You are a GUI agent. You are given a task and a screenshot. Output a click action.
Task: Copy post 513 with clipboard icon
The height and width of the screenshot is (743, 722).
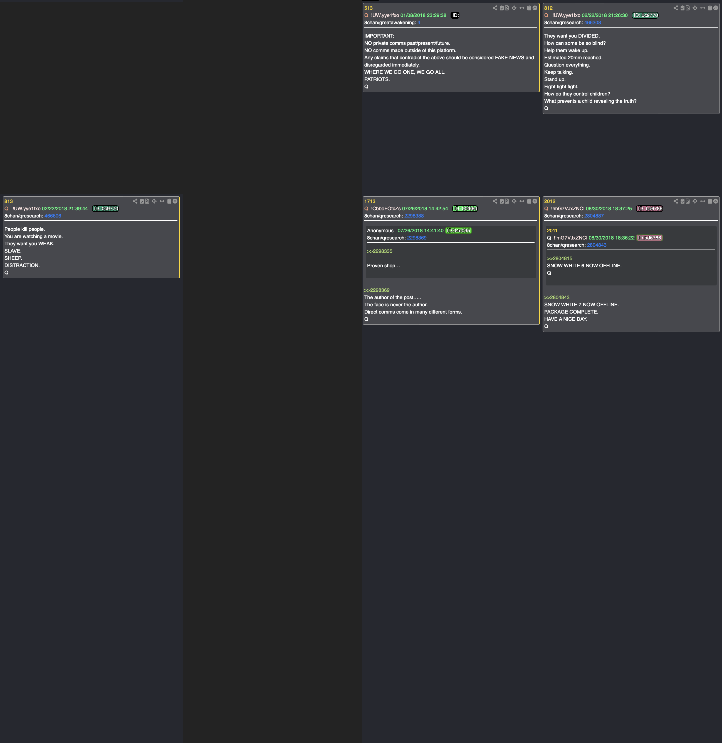point(529,8)
